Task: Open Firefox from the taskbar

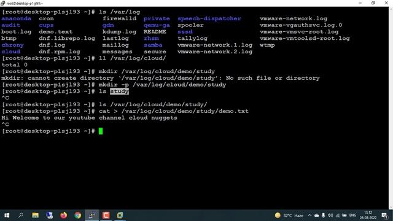Action: tap(63, 215)
